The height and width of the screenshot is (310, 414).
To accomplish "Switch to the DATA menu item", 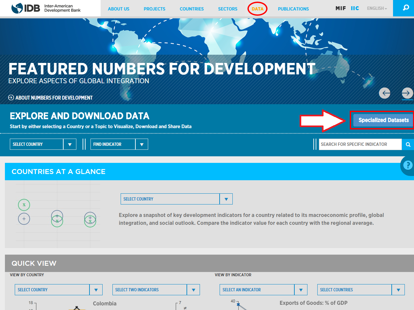I will pos(257,9).
